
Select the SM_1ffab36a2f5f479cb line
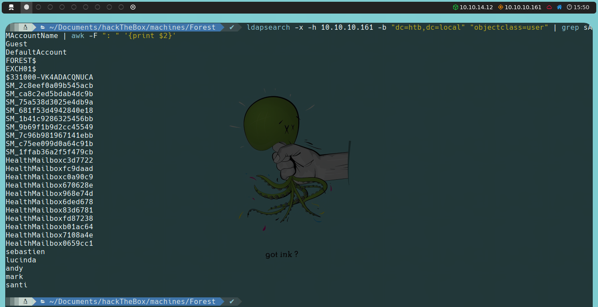click(x=49, y=152)
